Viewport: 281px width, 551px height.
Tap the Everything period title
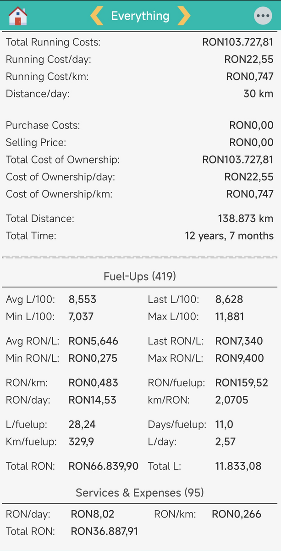[140, 16]
